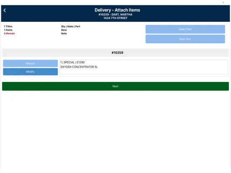Viewport: 231px width, 173px height.
Task: Click the 'Qty | Make | Part' legend
Action: click(71, 26)
